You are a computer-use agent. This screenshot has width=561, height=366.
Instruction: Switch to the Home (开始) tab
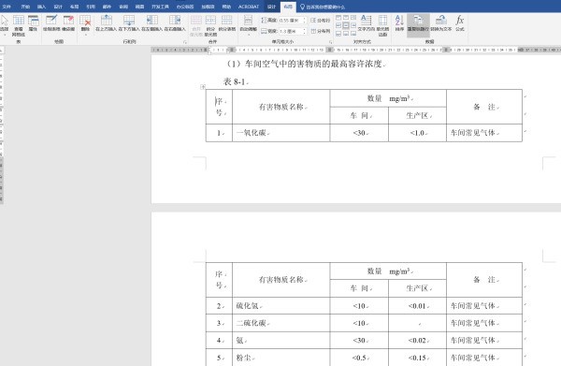[25, 7]
